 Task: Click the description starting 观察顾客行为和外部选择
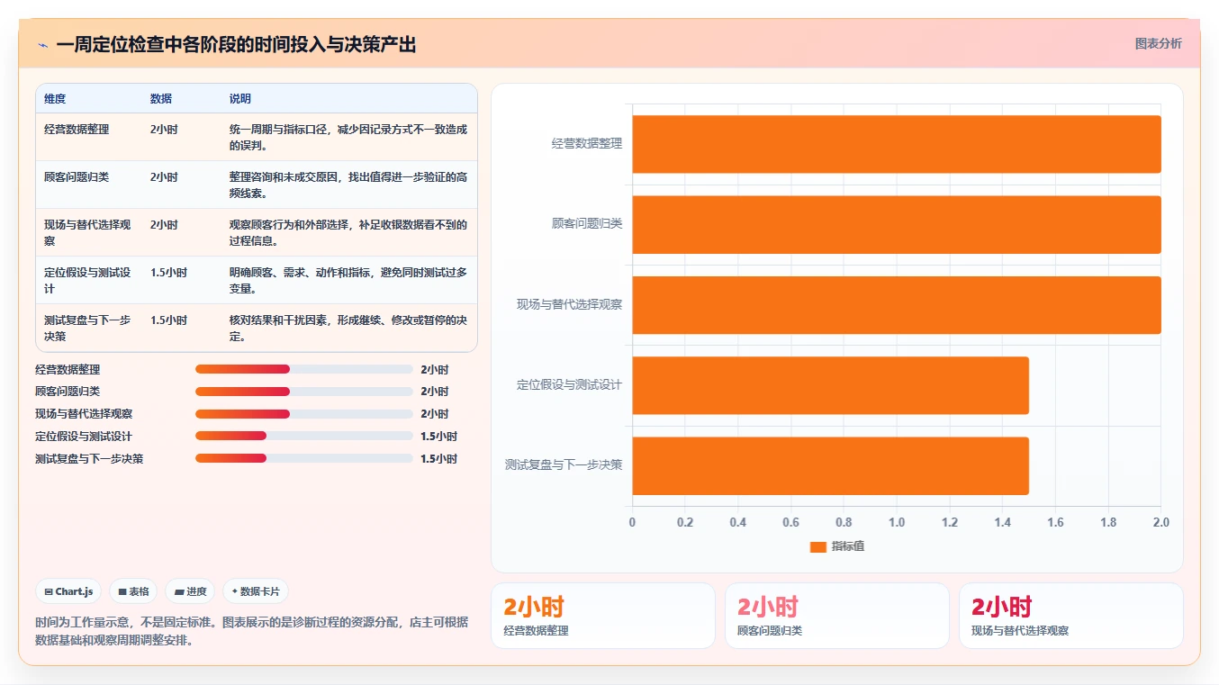tap(348, 233)
